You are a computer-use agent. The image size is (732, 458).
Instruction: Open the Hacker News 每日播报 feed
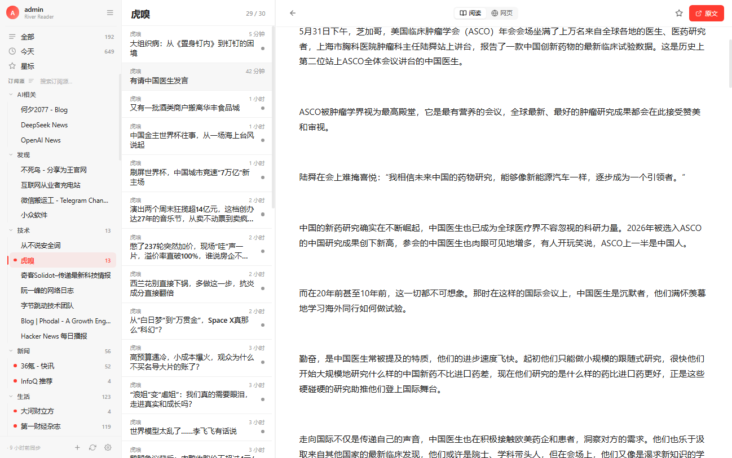click(x=61, y=336)
